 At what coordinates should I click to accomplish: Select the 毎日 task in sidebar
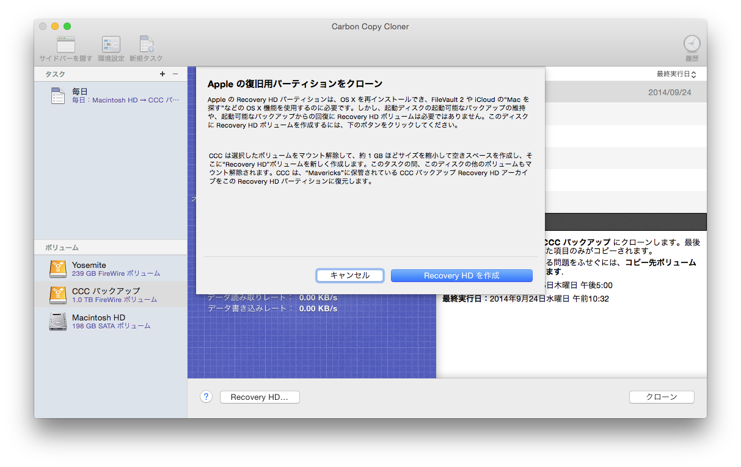[111, 96]
